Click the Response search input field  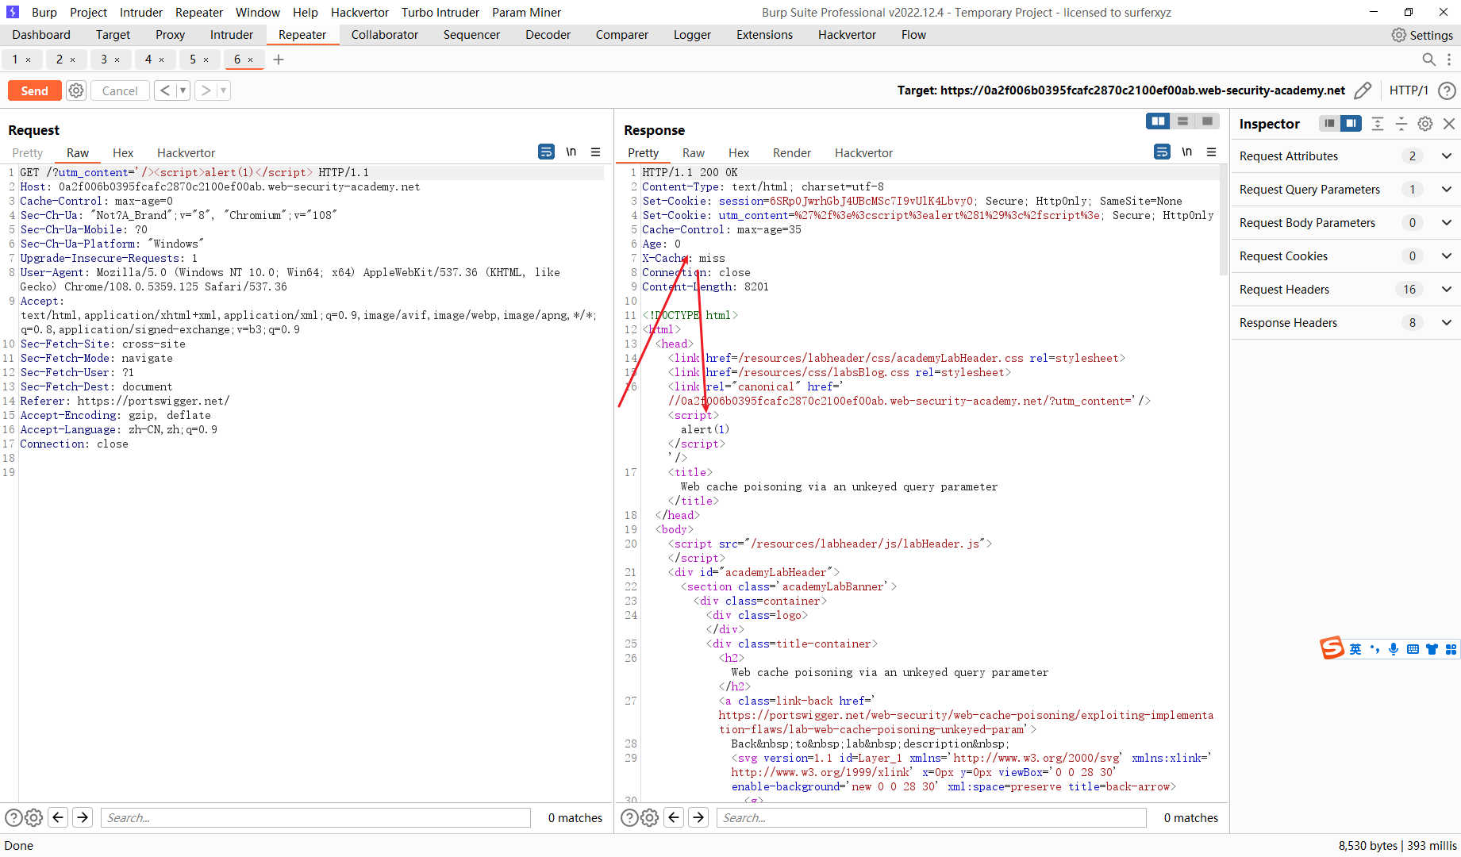(932, 817)
